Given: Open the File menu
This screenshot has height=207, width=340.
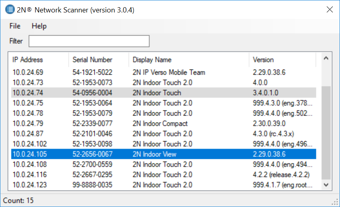Looking at the screenshot, I should 15,26.
